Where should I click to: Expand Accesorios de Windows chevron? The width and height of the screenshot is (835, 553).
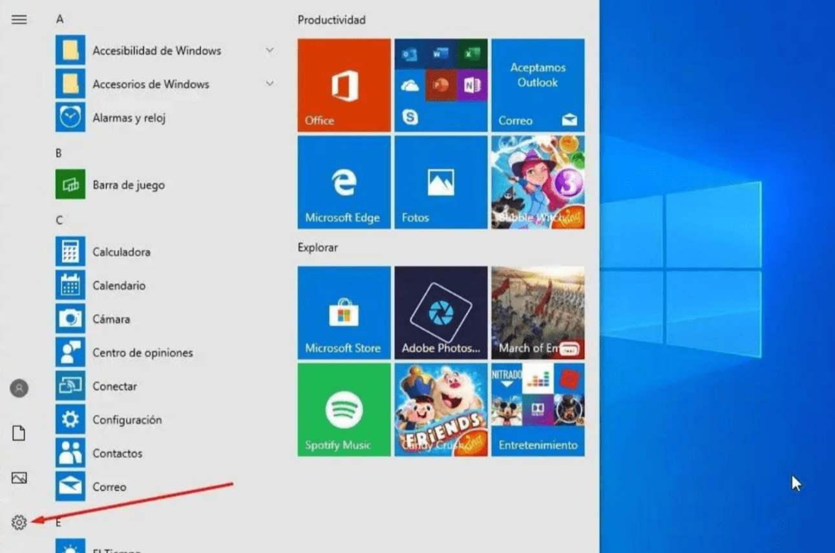pyautogui.click(x=270, y=84)
